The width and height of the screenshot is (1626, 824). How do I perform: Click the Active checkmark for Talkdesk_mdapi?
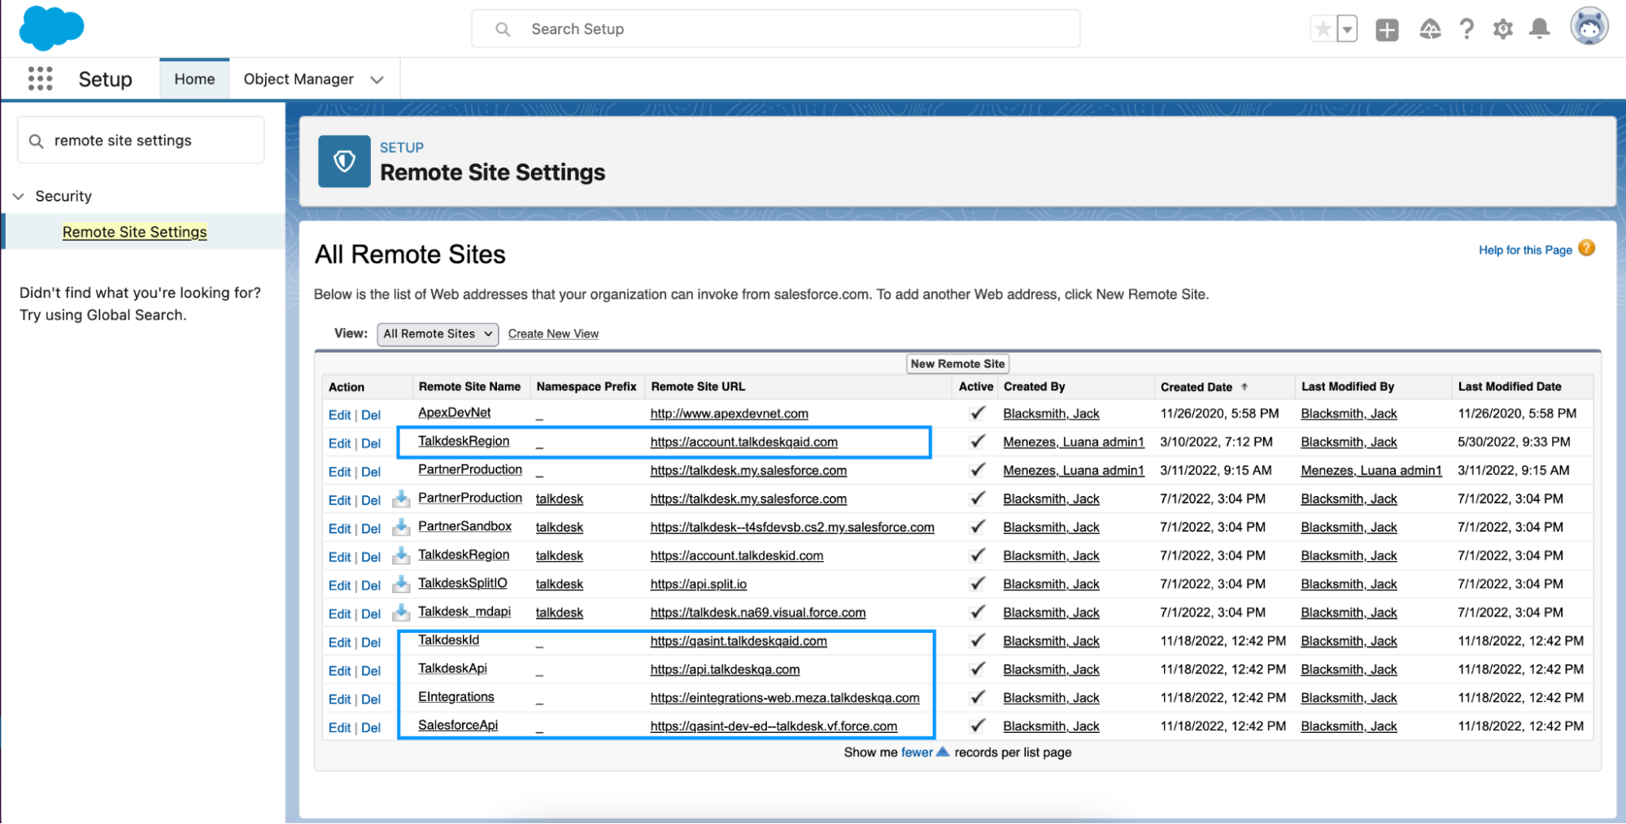978,613
